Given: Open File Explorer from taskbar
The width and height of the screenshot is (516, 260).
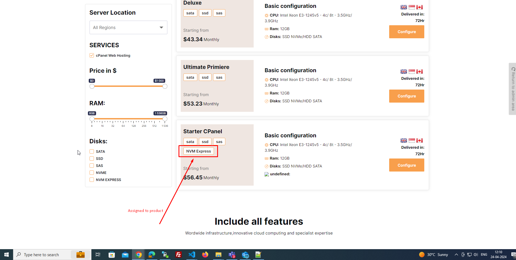Looking at the screenshot, I should pyautogui.click(x=219, y=255).
